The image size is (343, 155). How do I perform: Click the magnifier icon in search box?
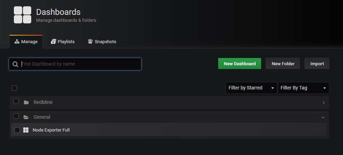[x=15, y=64]
